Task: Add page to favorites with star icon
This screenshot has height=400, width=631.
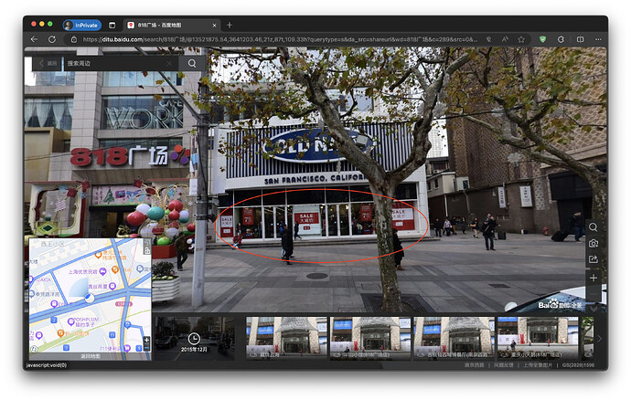Action: coord(521,39)
